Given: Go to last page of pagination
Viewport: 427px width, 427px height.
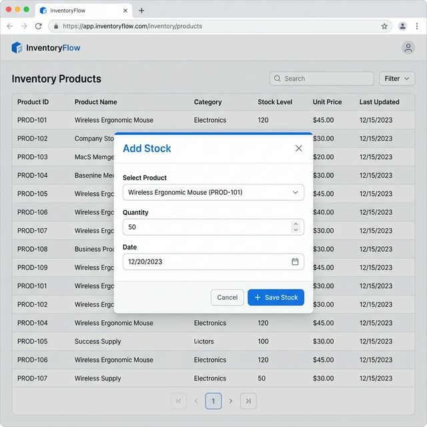Looking at the screenshot, I should 248,401.
